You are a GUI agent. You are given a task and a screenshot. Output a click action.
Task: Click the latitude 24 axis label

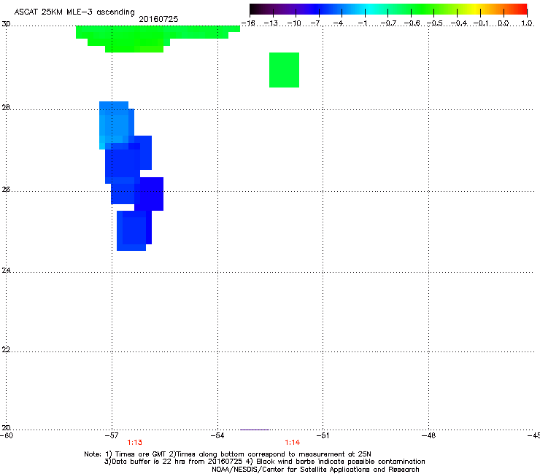pos(6,271)
